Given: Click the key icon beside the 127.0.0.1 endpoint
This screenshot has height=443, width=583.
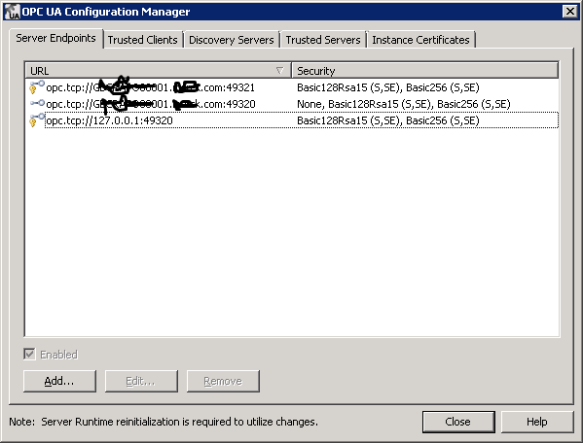Looking at the screenshot, I should [37, 120].
